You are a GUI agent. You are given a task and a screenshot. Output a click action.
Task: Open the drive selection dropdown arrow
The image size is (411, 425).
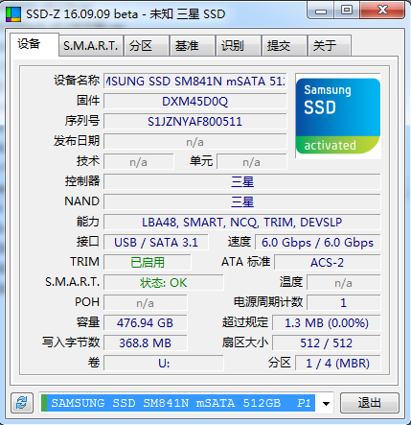tap(326, 403)
